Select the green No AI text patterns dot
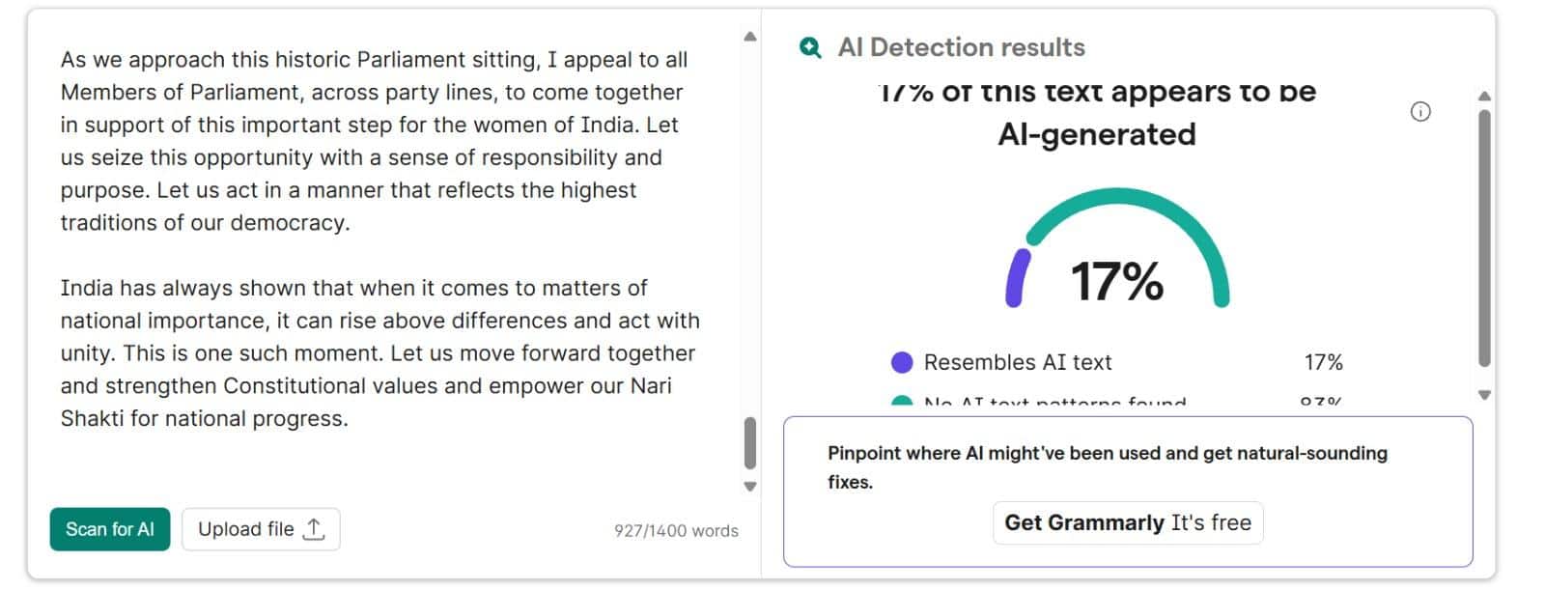The image size is (1545, 590). click(902, 400)
